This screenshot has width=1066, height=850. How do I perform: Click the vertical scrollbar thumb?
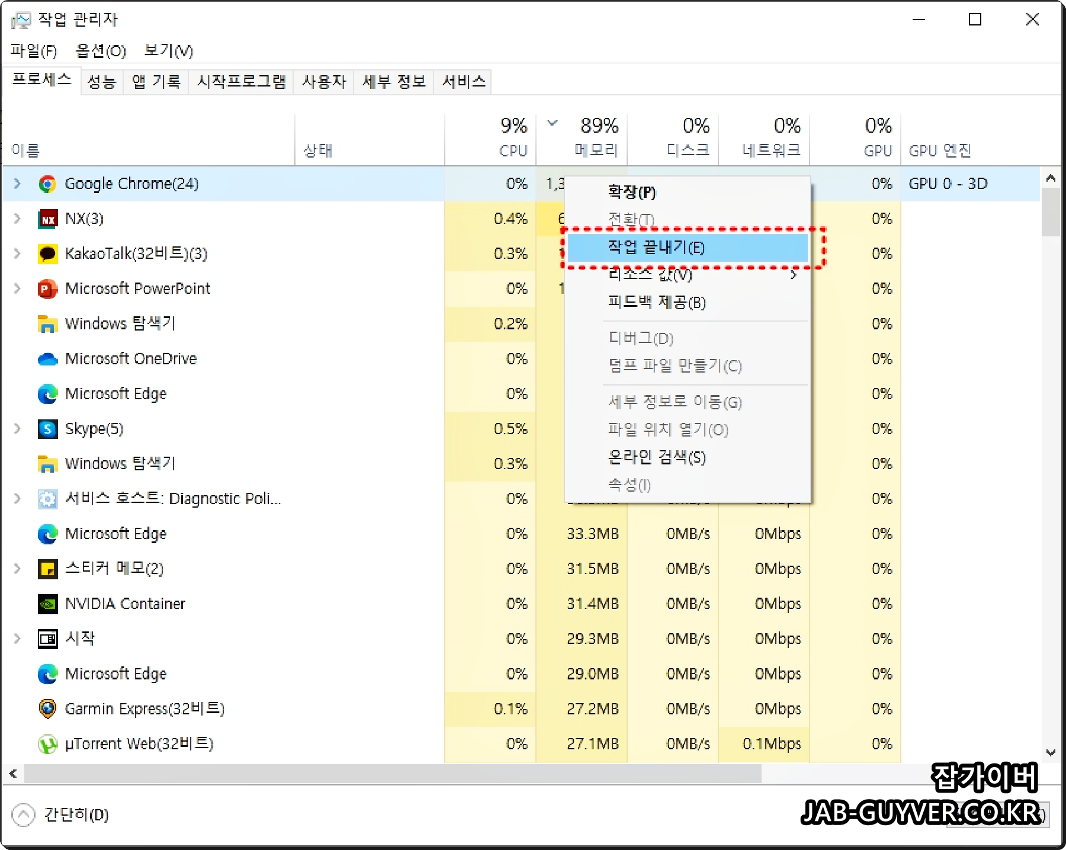point(1051,212)
